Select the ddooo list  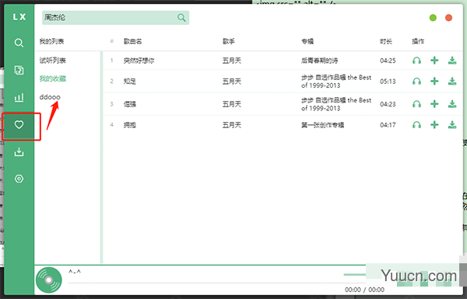(50, 97)
